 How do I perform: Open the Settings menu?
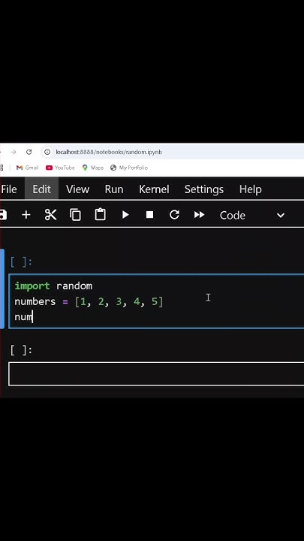203,189
